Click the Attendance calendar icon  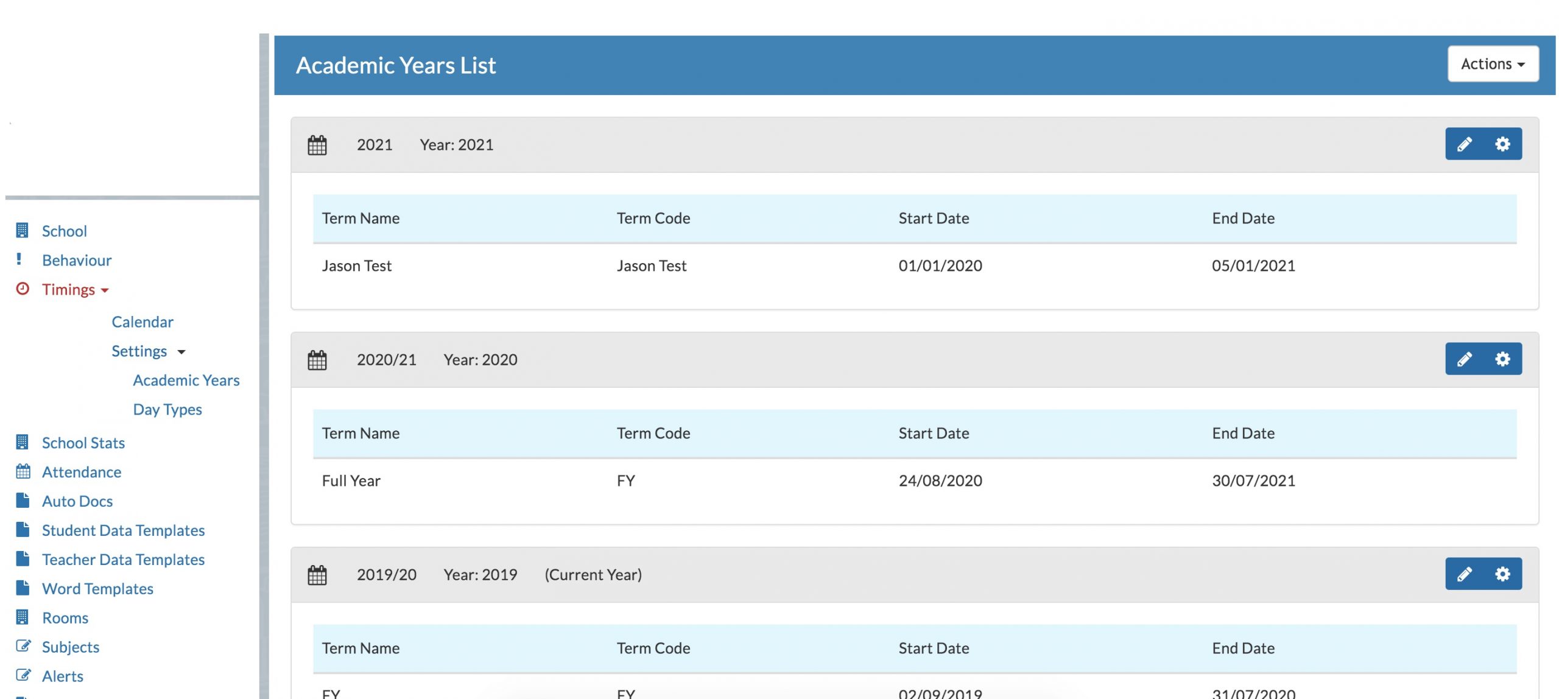(23, 471)
